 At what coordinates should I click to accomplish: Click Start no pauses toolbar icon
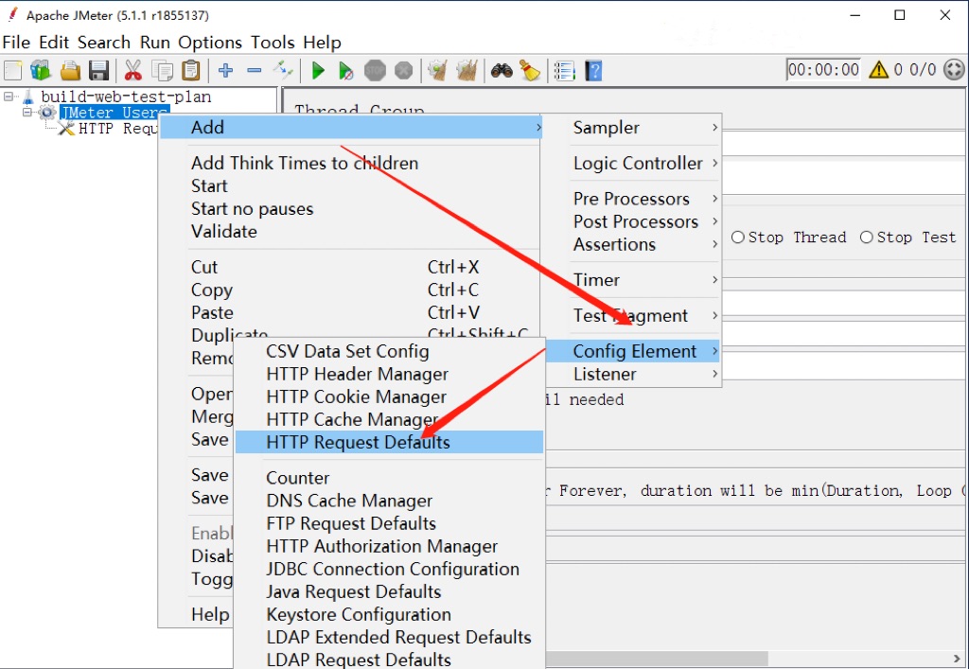[x=346, y=70]
